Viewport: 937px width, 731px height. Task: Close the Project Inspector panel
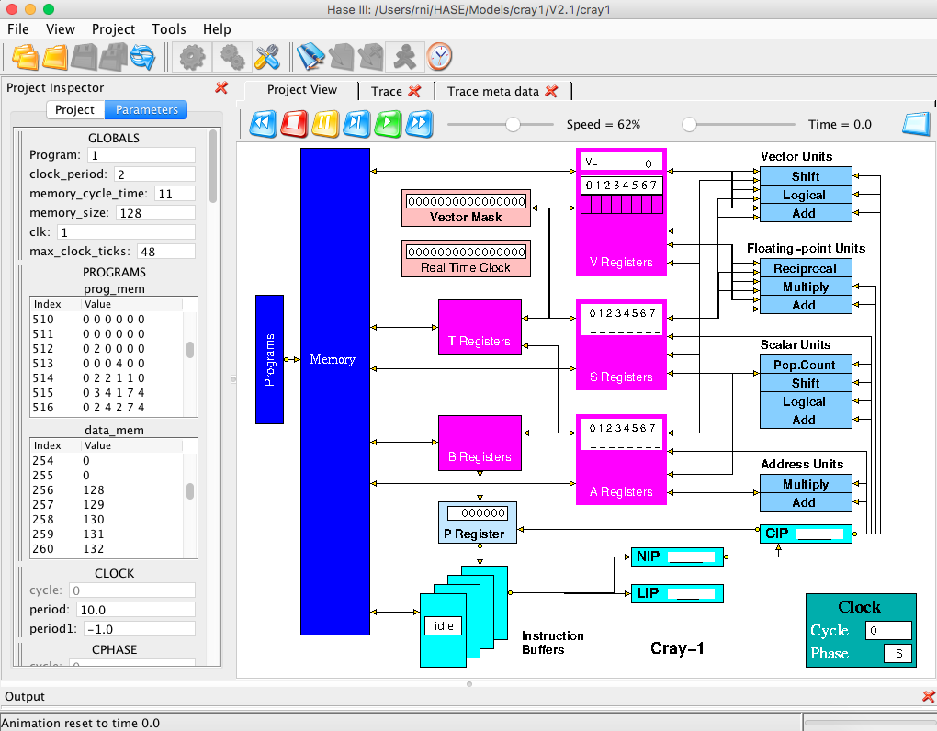pos(221,88)
